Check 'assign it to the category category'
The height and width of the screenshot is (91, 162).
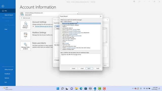(x=61, y=25)
